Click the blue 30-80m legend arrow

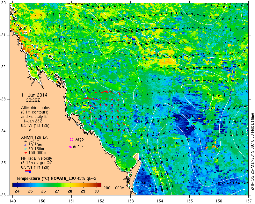pos(25,145)
